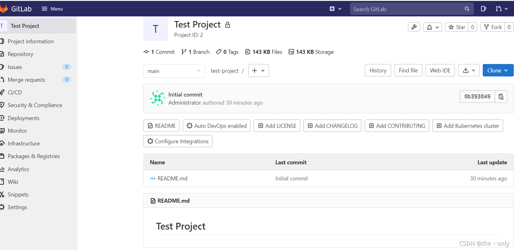This screenshot has height=250, width=514.
Task: Open the notification bell dropdown
Action: click(433, 27)
